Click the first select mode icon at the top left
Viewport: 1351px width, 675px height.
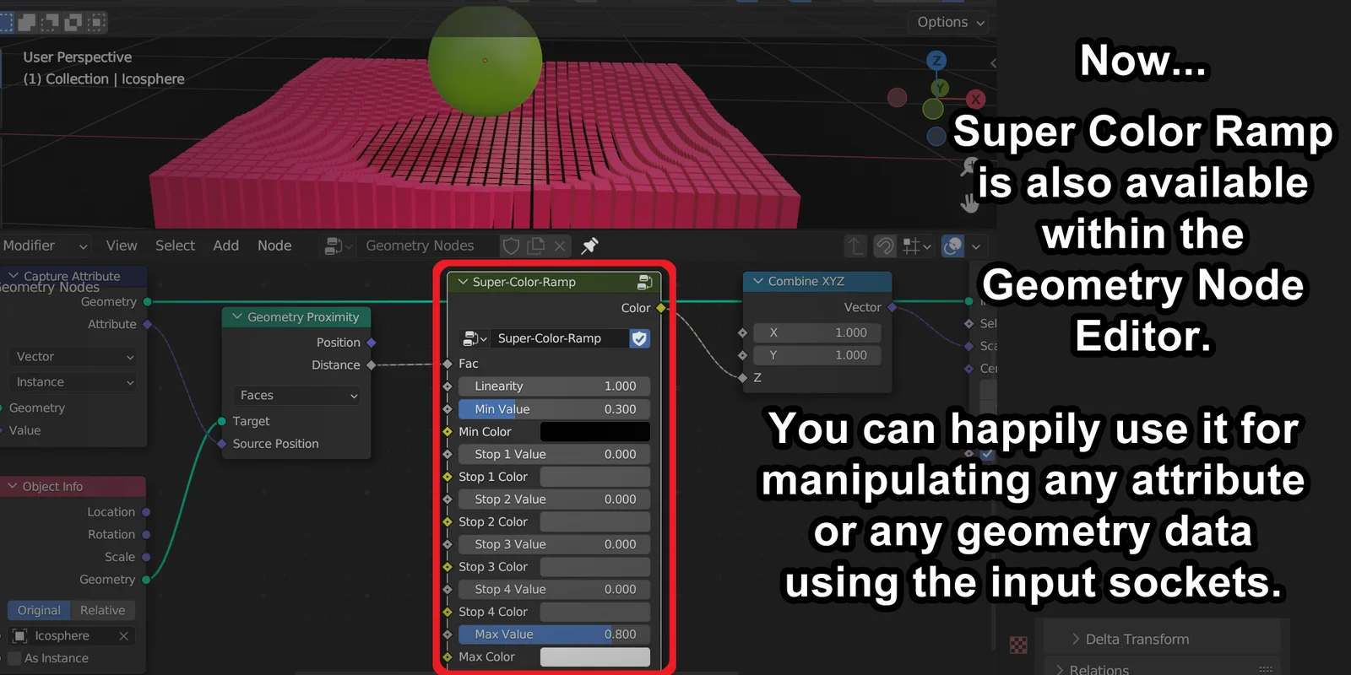(7, 22)
